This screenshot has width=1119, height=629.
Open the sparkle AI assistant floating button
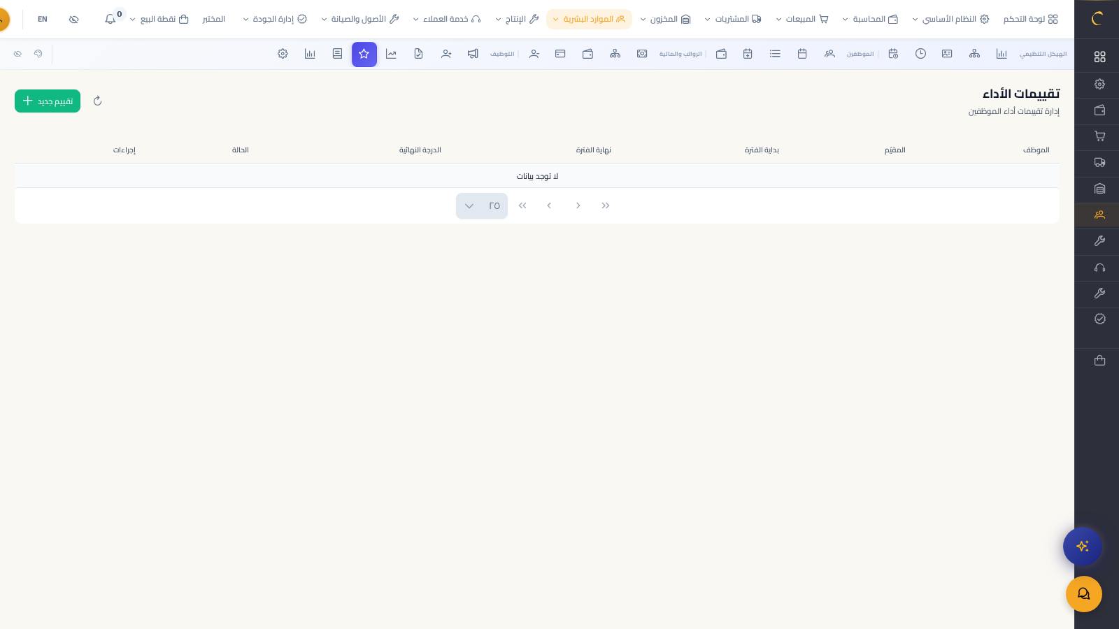tap(1082, 547)
